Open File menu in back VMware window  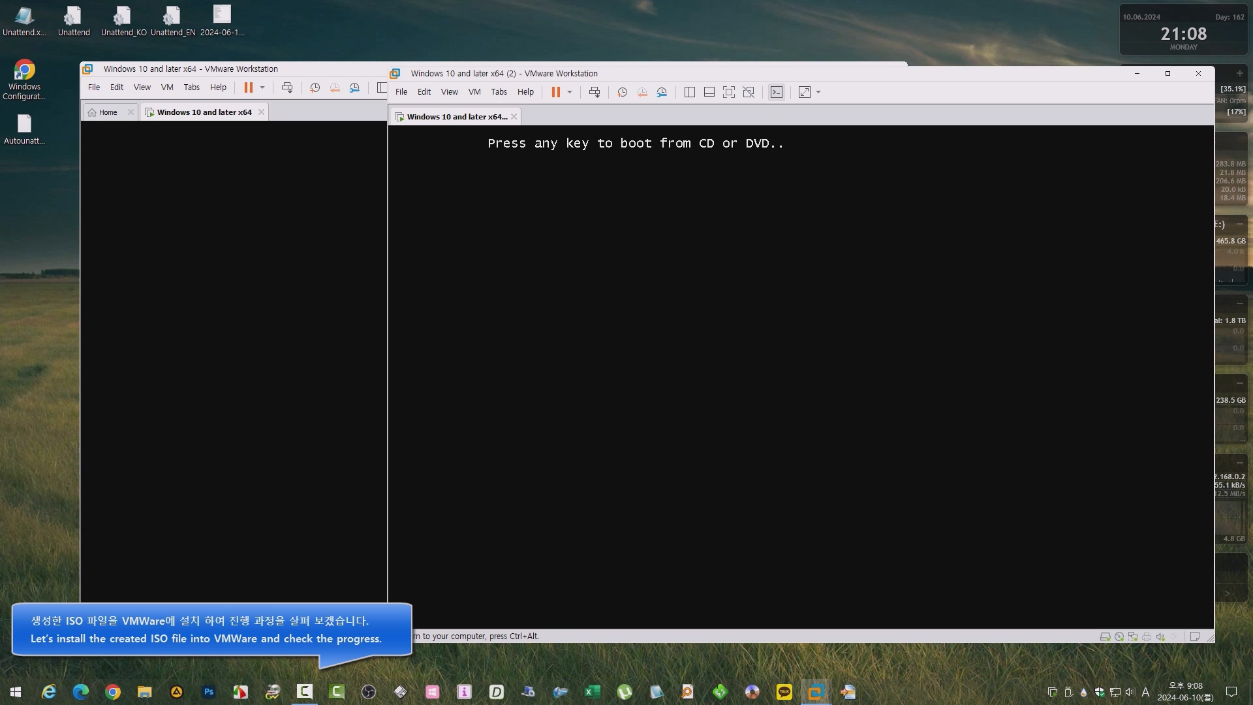pyautogui.click(x=94, y=87)
